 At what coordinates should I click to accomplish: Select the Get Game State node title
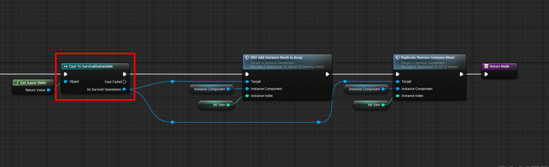[x=33, y=83]
